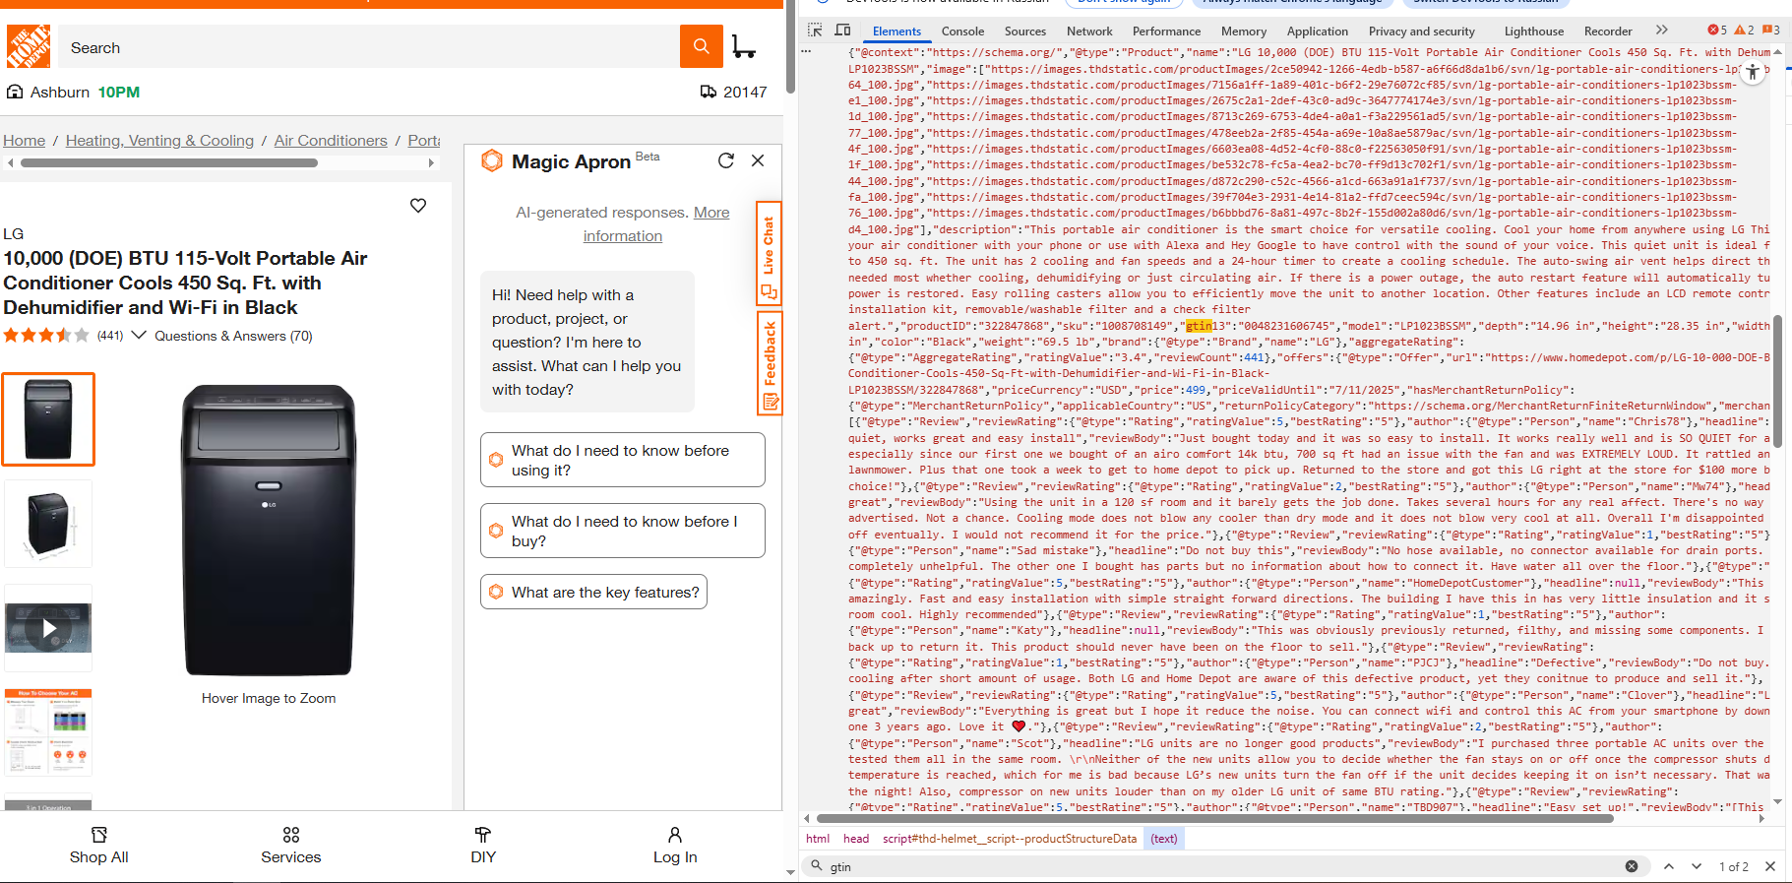Open the Performance tab

[1166, 32]
